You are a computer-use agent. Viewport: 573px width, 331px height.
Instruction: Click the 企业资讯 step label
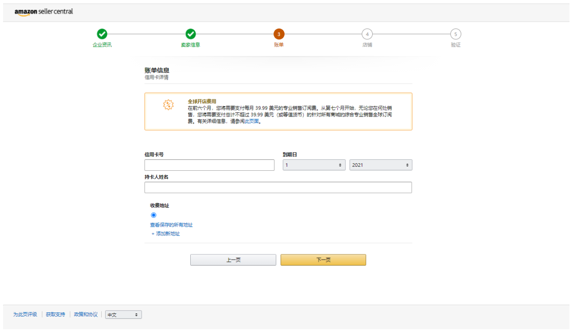(x=102, y=45)
